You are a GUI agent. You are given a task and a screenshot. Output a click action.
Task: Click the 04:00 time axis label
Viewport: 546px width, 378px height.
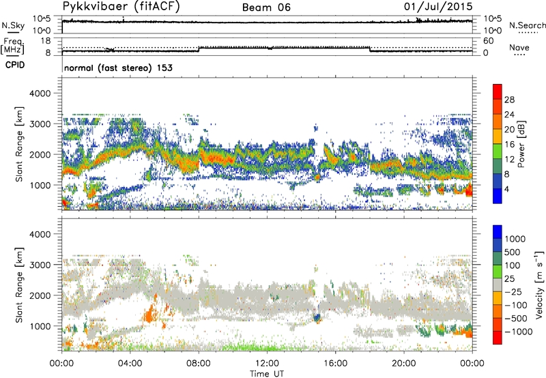[130, 364]
